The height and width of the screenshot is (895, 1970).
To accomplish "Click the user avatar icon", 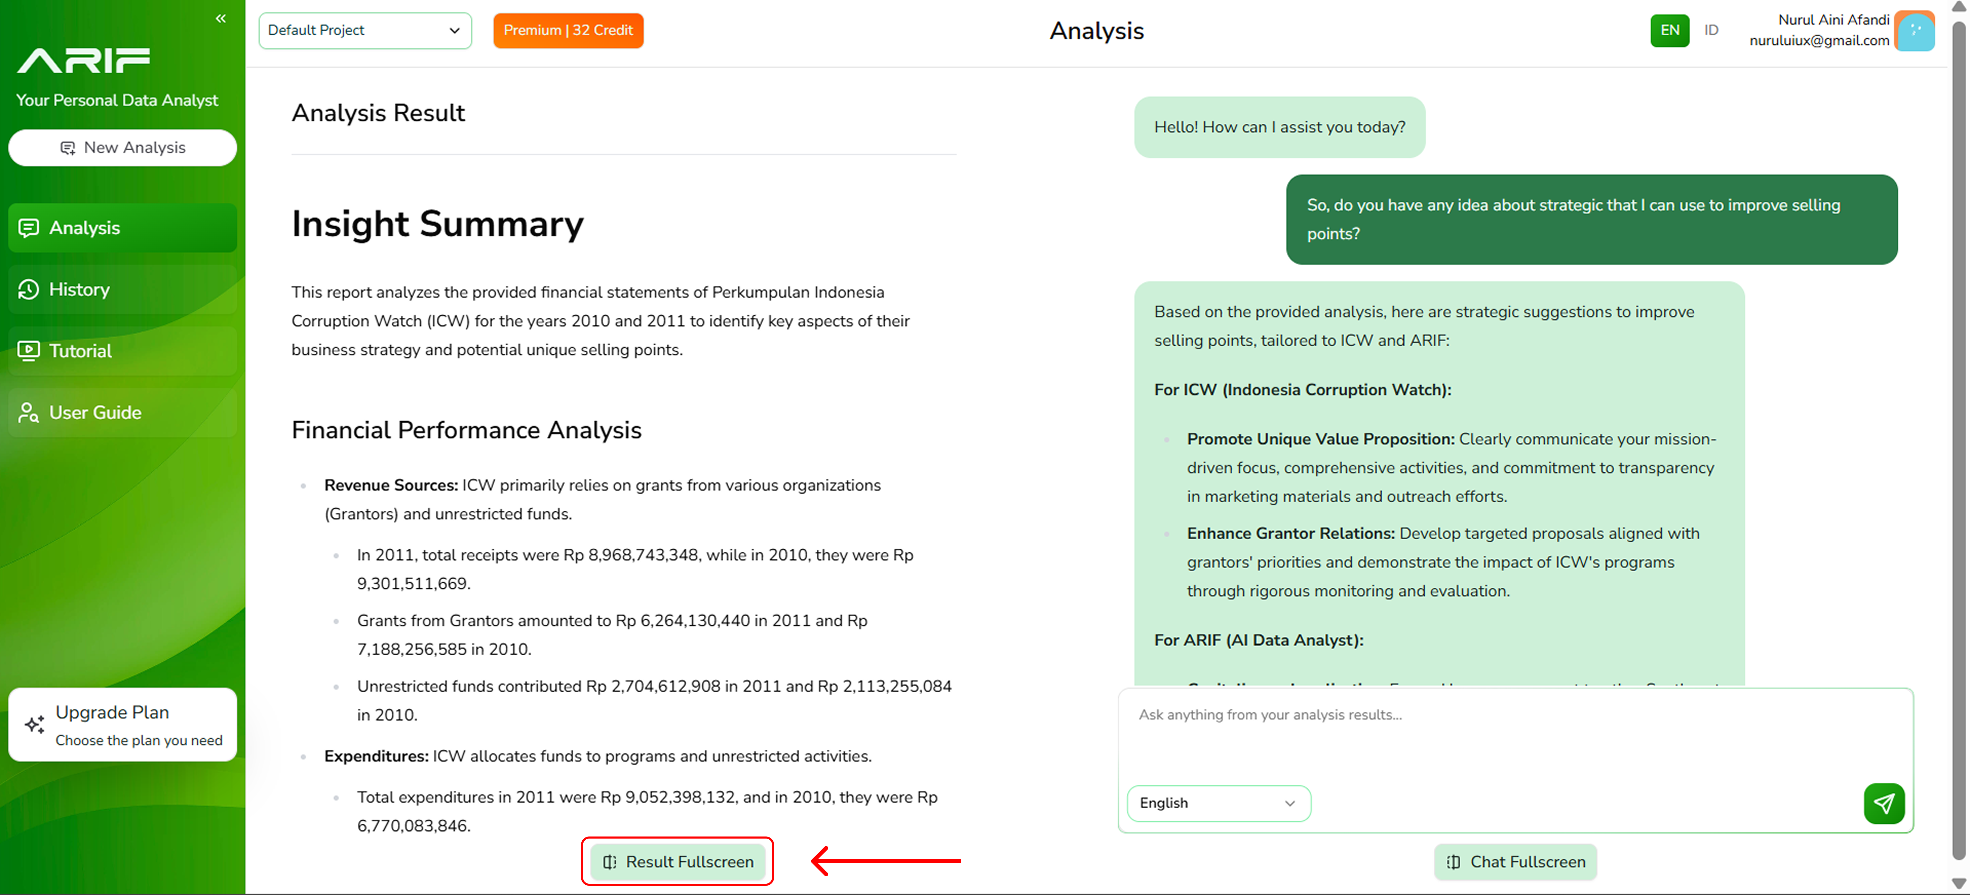I will 1914,31.
